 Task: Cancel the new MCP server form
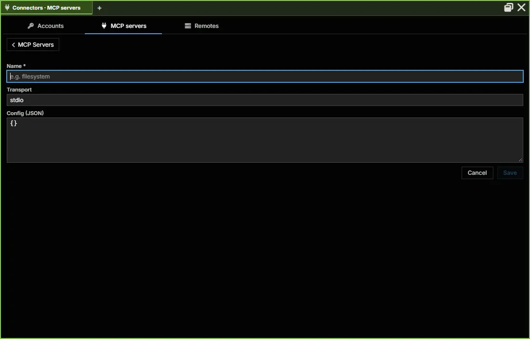tap(477, 173)
